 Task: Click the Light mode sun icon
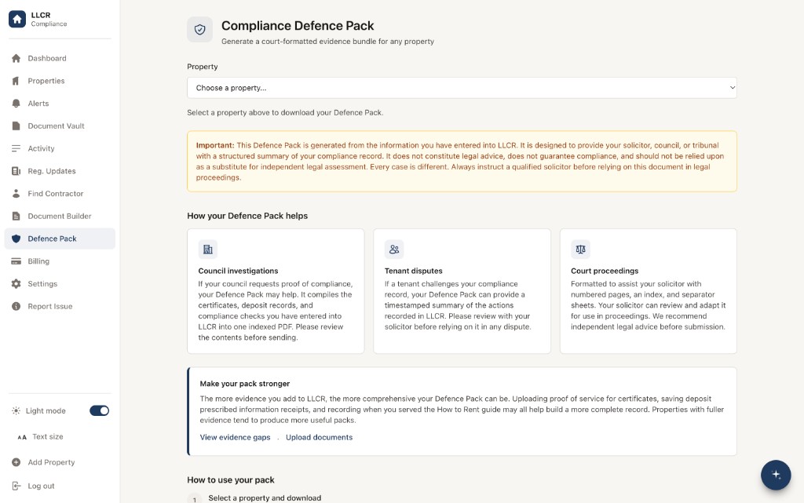tap(16, 411)
